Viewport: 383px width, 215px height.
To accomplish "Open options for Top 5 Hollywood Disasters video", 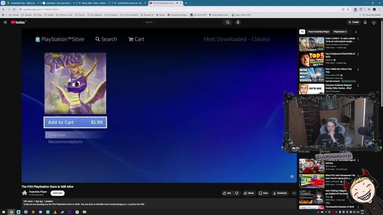I will [x=358, y=54].
